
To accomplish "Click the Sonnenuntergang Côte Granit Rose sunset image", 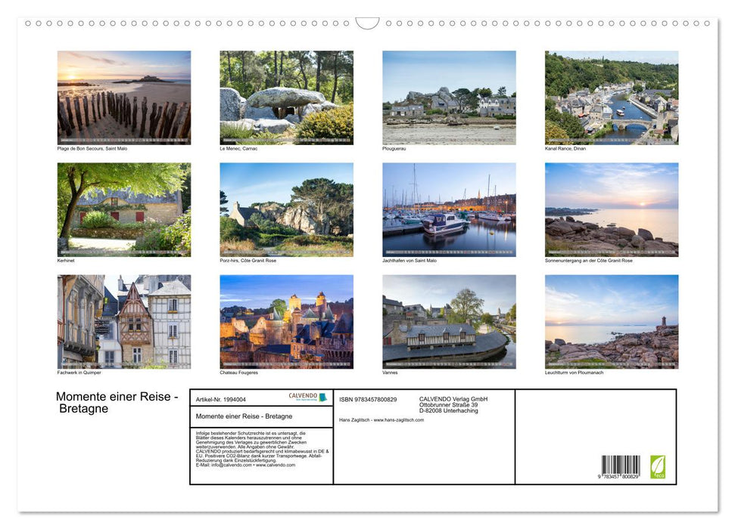I will pyautogui.click(x=611, y=209).
